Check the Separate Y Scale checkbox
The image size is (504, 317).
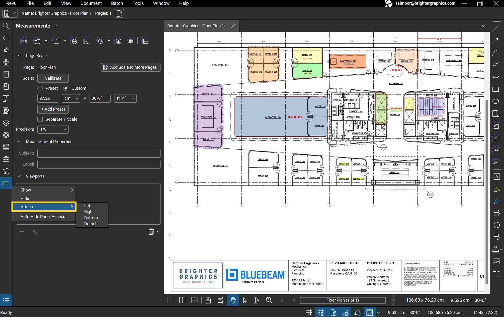tap(40, 119)
